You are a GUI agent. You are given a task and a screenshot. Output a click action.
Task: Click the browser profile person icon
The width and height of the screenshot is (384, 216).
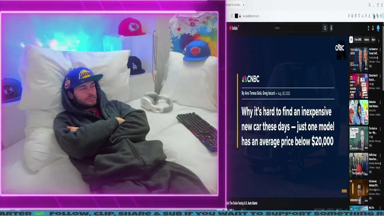click(x=369, y=16)
